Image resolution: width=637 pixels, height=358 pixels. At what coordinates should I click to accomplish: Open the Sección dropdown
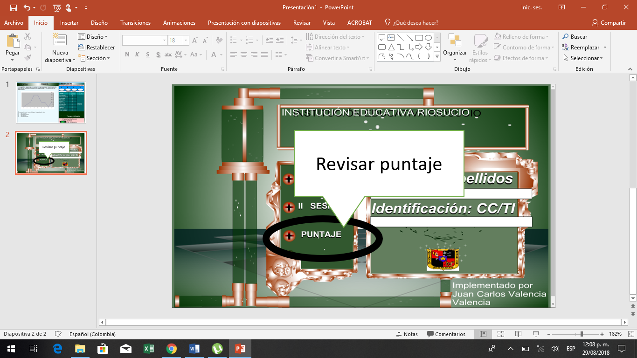pos(94,58)
